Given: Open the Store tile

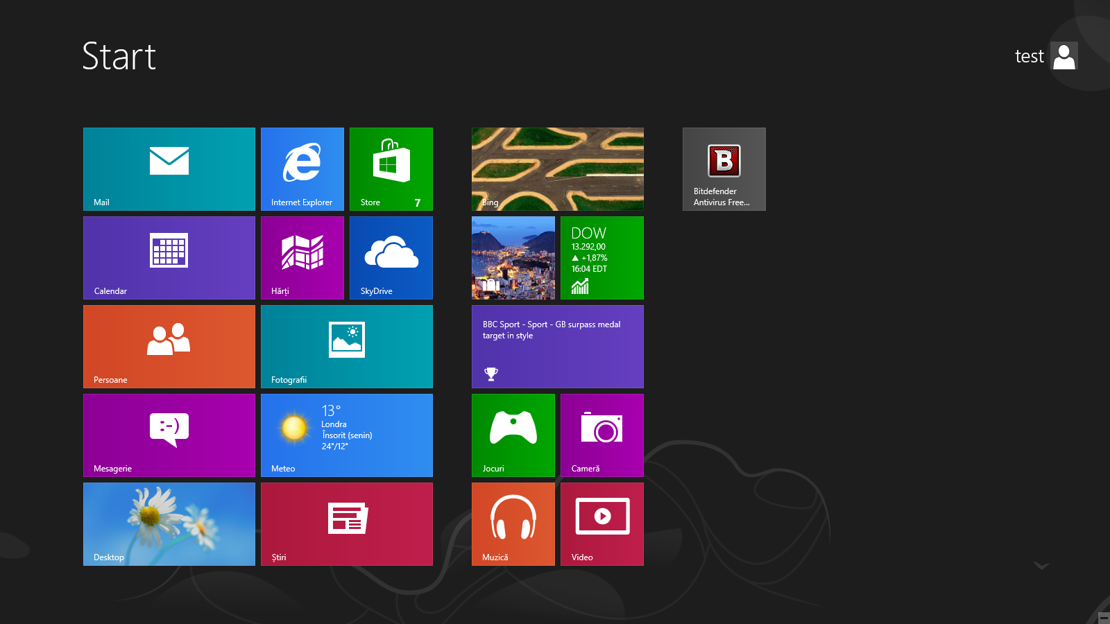Looking at the screenshot, I should tap(391, 169).
